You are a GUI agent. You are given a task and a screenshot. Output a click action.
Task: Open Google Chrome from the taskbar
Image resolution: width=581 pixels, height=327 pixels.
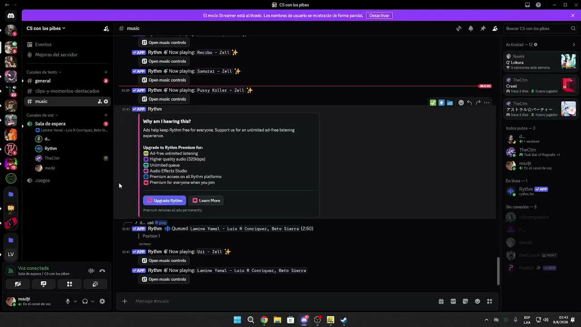coord(264,320)
